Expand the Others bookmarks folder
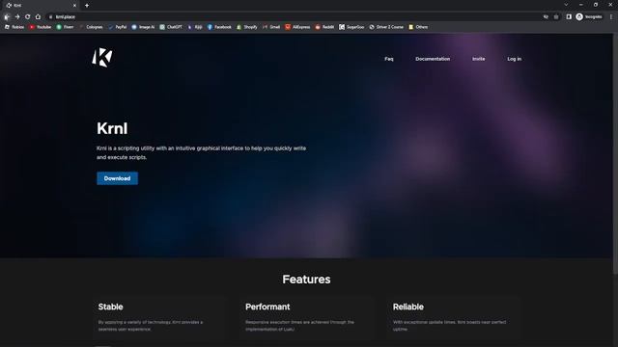 (x=418, y=27)
